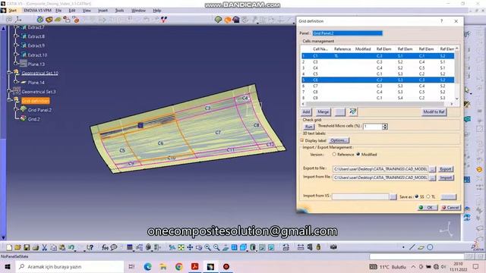Click the Threshold Micro cells spinner arrows

[385, 127]
